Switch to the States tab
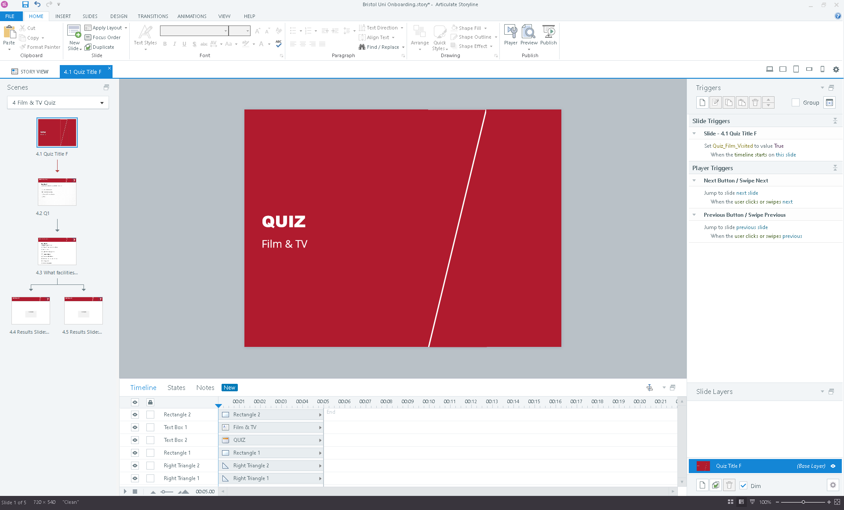844x510 pixels. [176, 388]
